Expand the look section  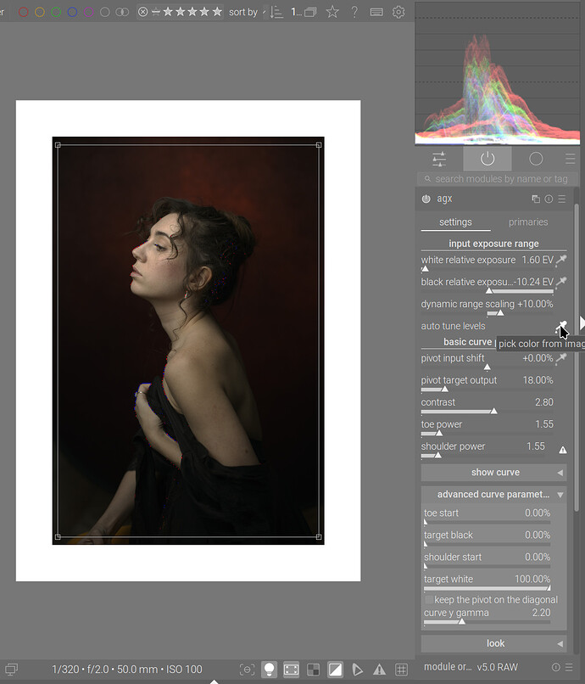[494, 644]
